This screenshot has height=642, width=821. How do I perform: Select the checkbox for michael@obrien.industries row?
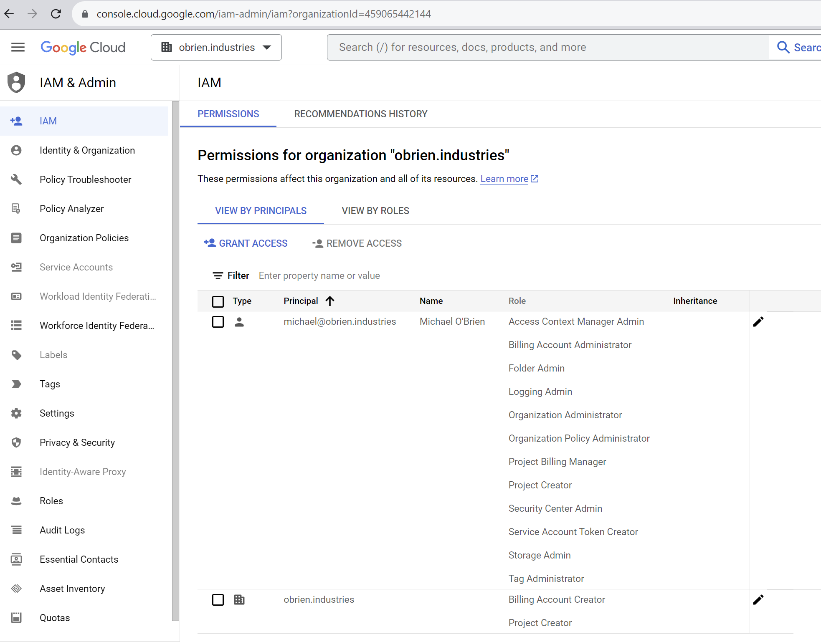coord(218,322)
